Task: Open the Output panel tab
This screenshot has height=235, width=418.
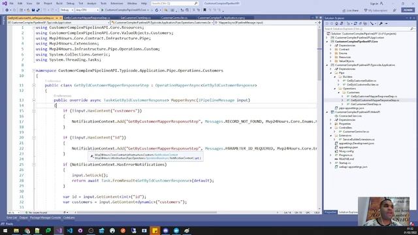Action: point(24,217)
